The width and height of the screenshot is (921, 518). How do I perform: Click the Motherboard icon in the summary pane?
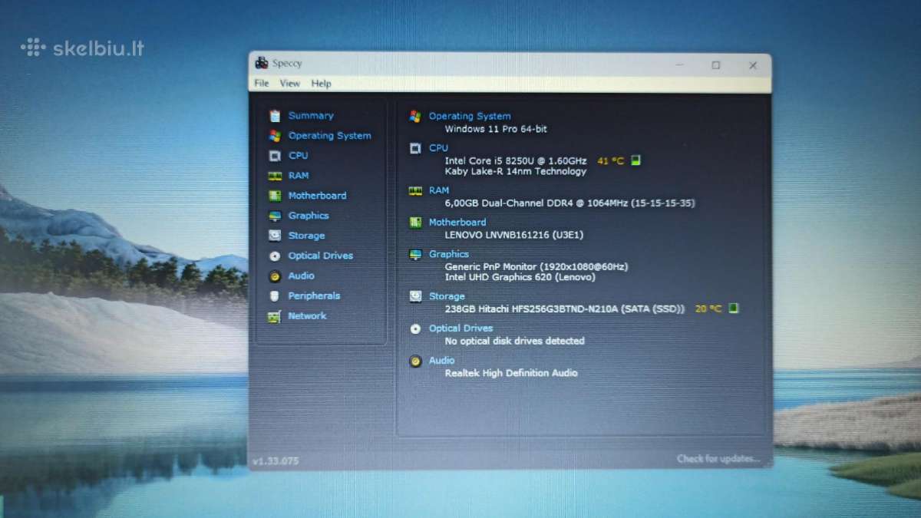[x=415, y=222]
